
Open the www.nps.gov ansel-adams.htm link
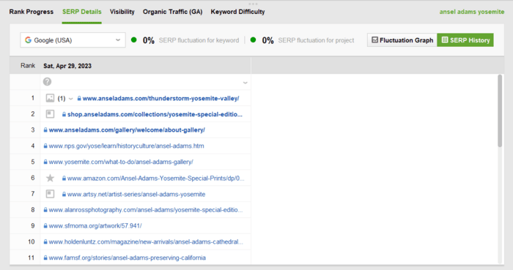(x=126, y=146)
